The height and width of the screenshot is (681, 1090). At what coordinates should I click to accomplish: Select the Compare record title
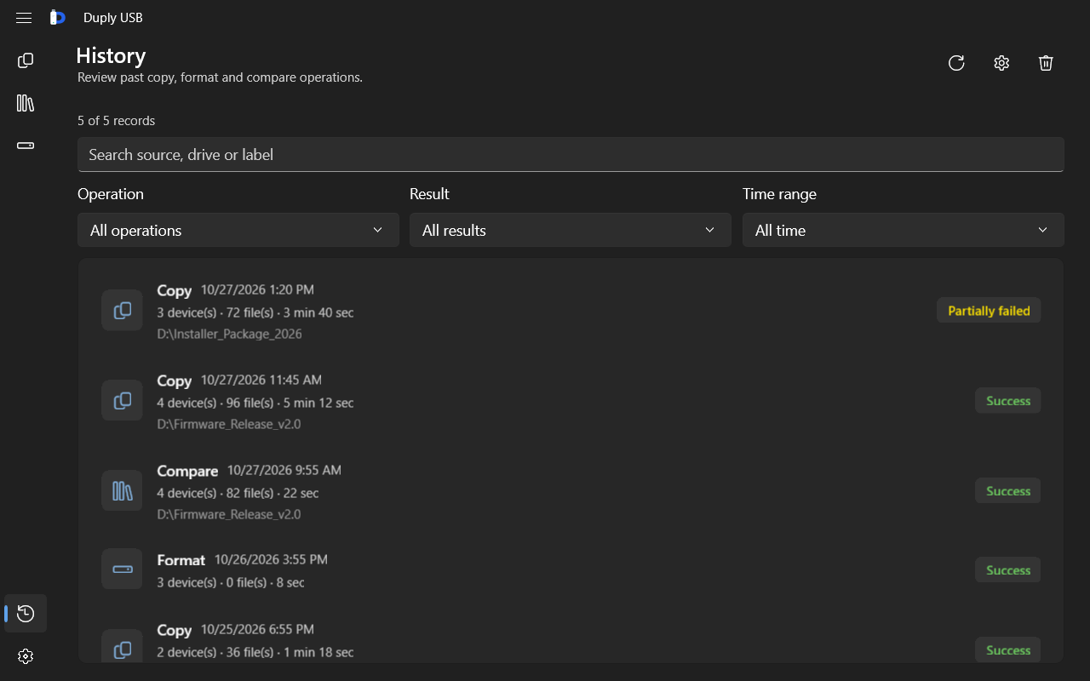point(187,471)
